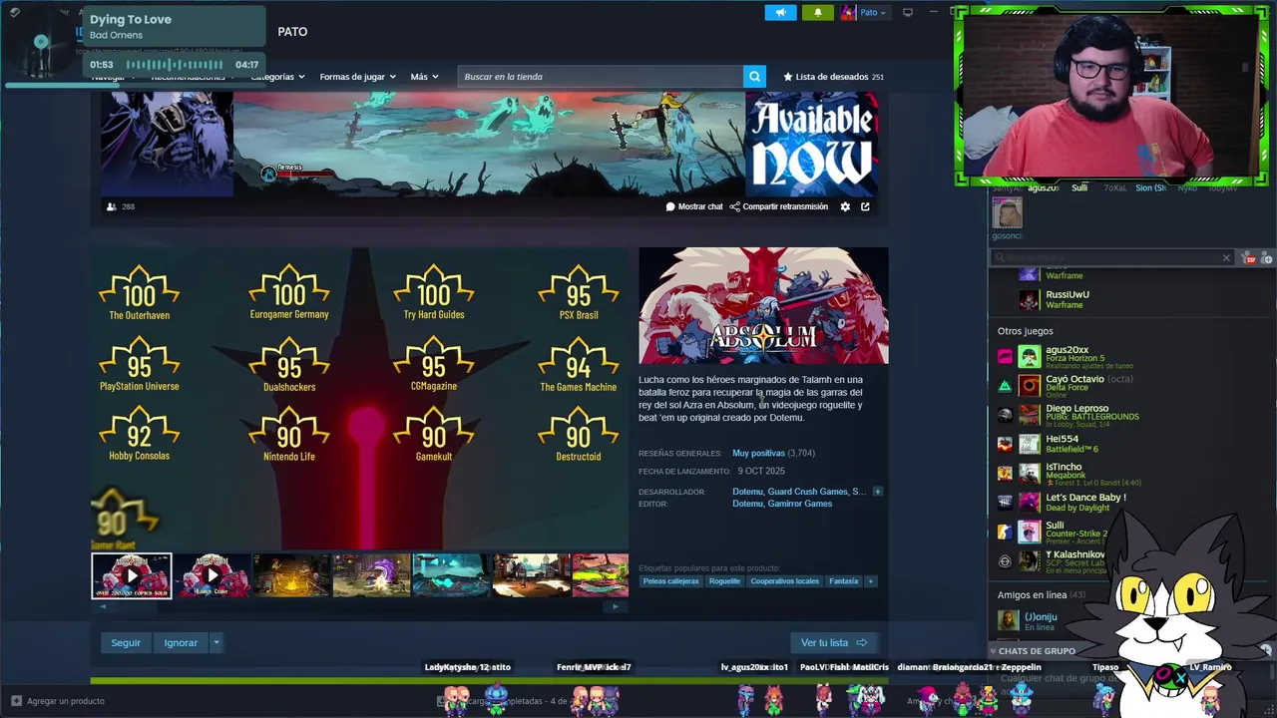Expand the Categorías menu
This screenshot has height=718, width=1277.
(x=277, y=77)
